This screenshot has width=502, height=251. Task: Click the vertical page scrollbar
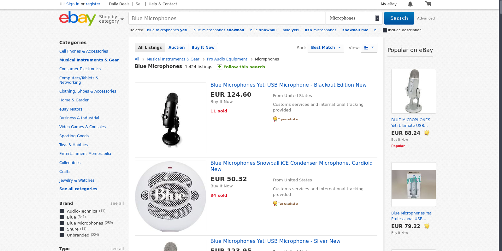500,125
